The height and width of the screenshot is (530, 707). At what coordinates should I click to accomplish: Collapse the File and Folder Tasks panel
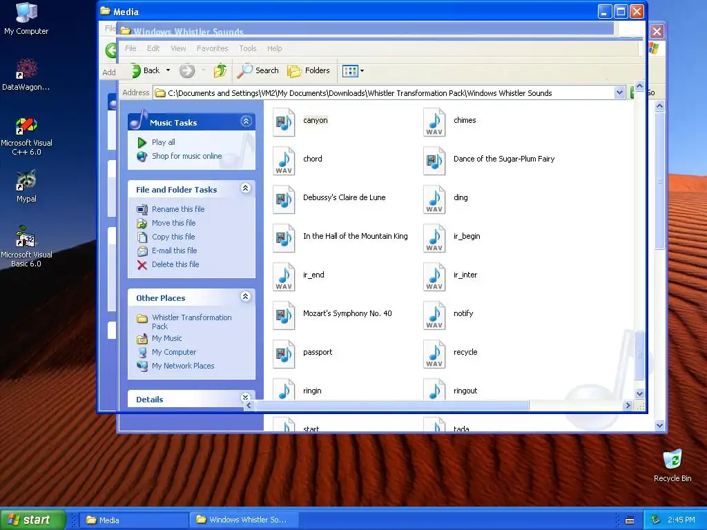coord(245,188)
